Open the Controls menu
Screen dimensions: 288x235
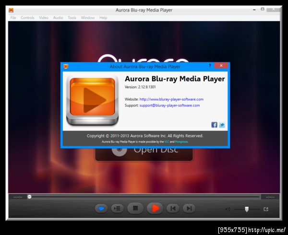tap(27, 18)
